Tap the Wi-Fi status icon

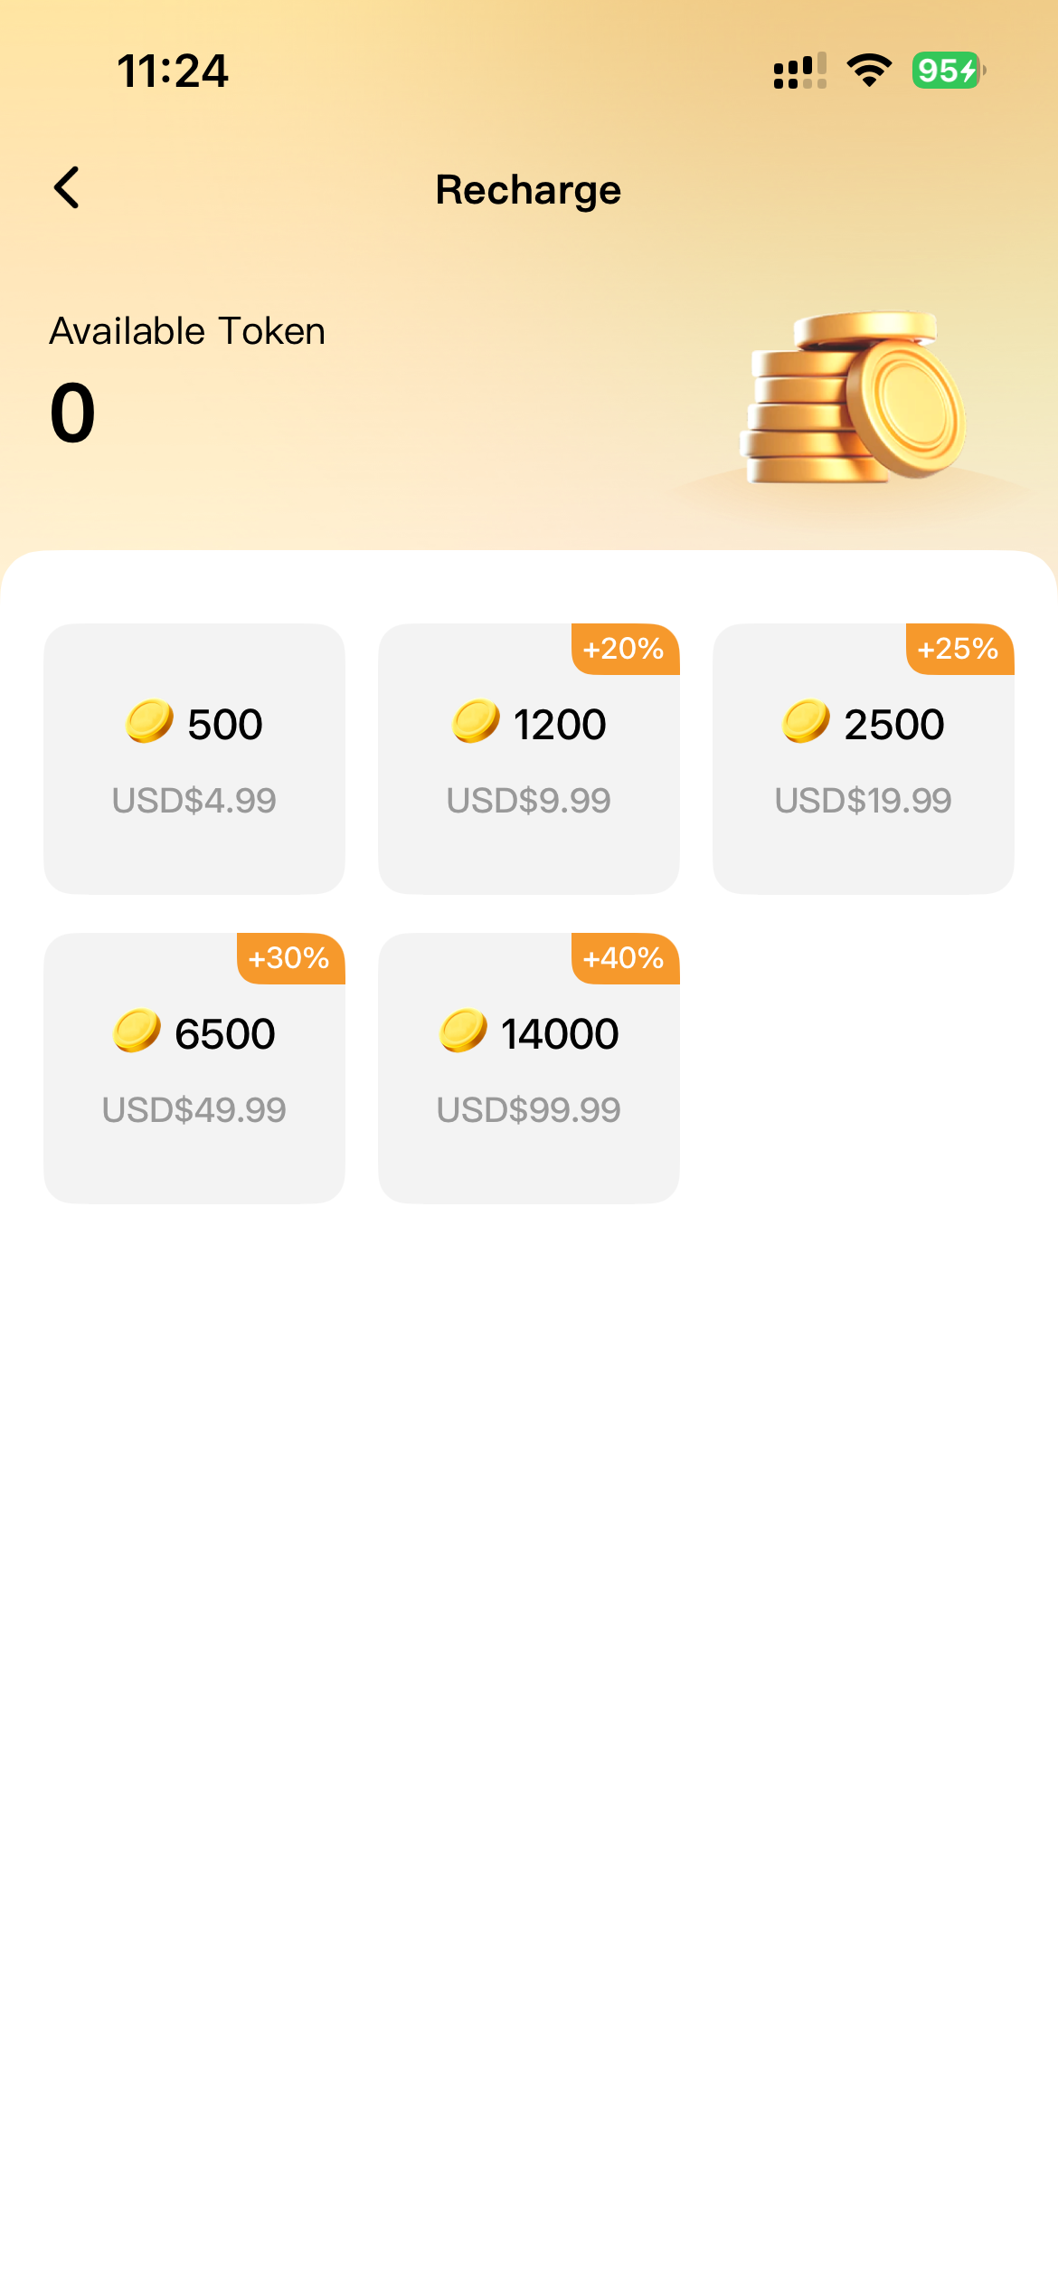869,71
